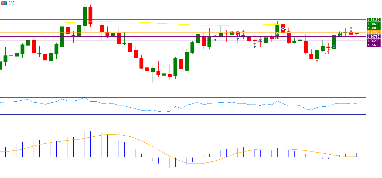
Task: Click the purple 1.26790 price label
Action: pyautogui.click(x=373, y=37)
